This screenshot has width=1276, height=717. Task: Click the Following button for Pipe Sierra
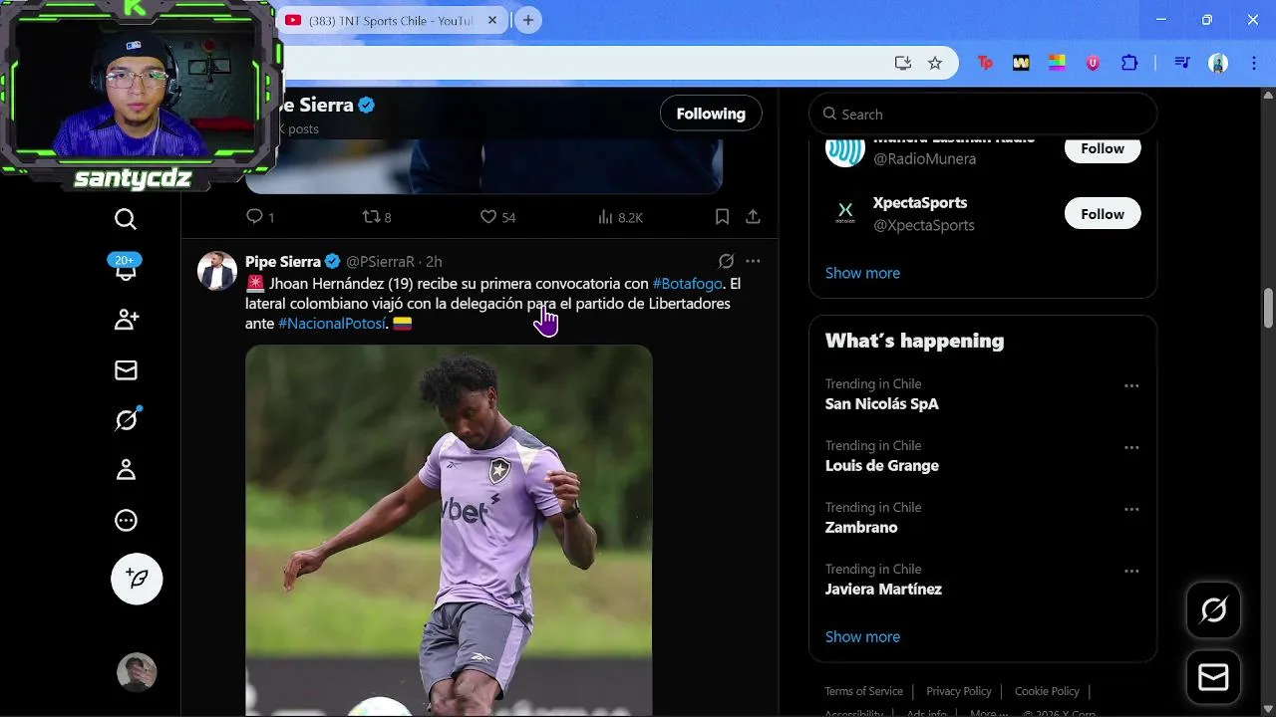711,114
